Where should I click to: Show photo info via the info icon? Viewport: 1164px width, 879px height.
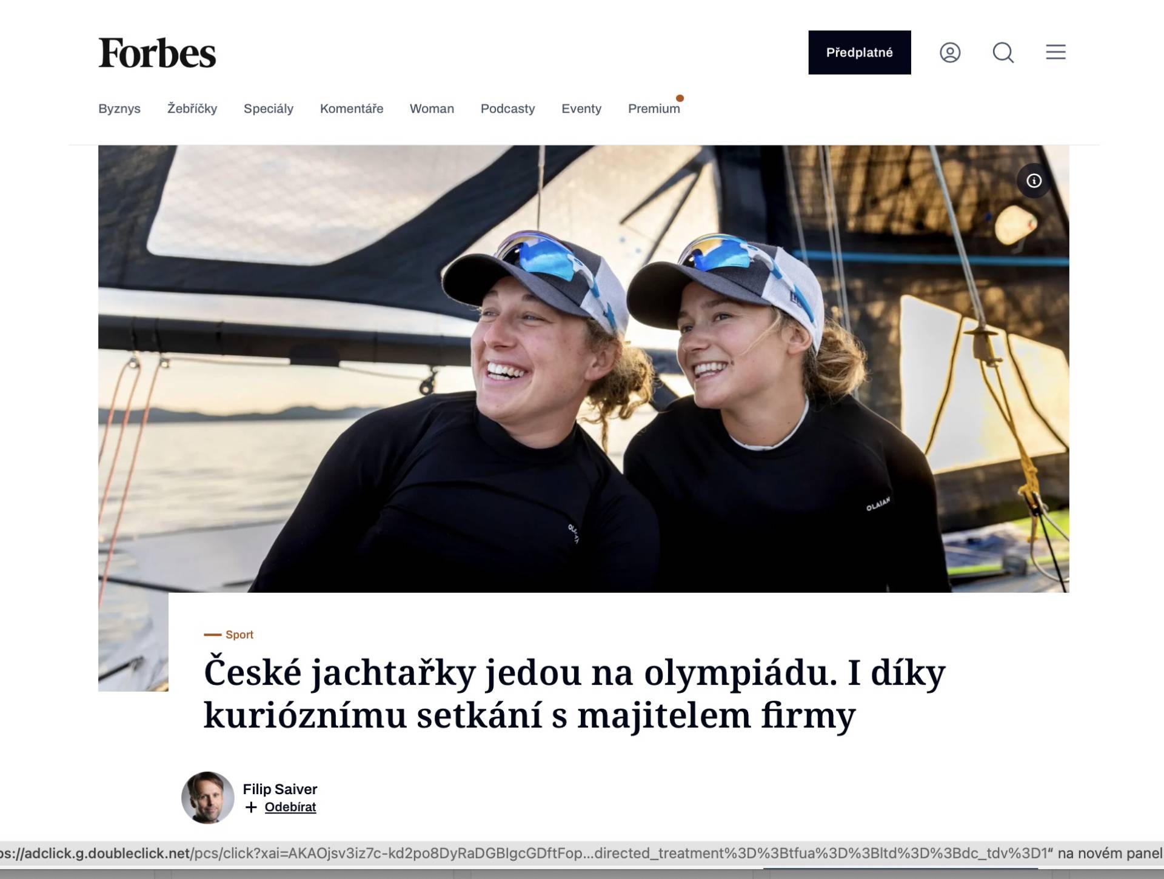1034,181
